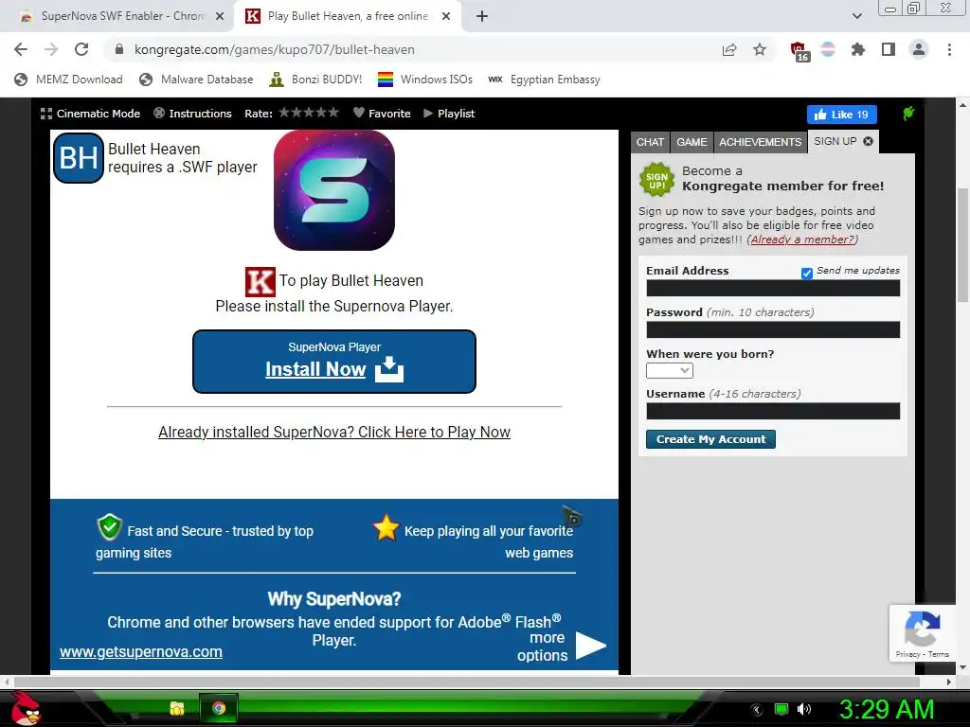The height and width of the screenshot is (727, 970).
Task: Switch to the CHAT tab
Action: (x=650, y=142)
